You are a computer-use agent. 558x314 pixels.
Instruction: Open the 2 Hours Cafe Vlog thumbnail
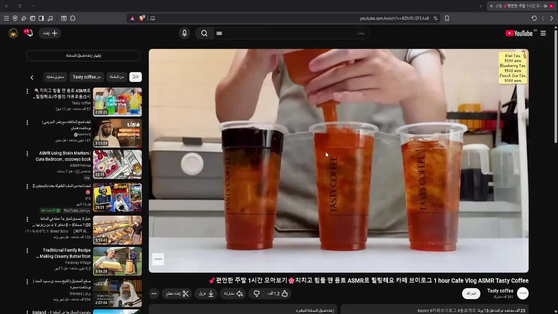(117, 102)
